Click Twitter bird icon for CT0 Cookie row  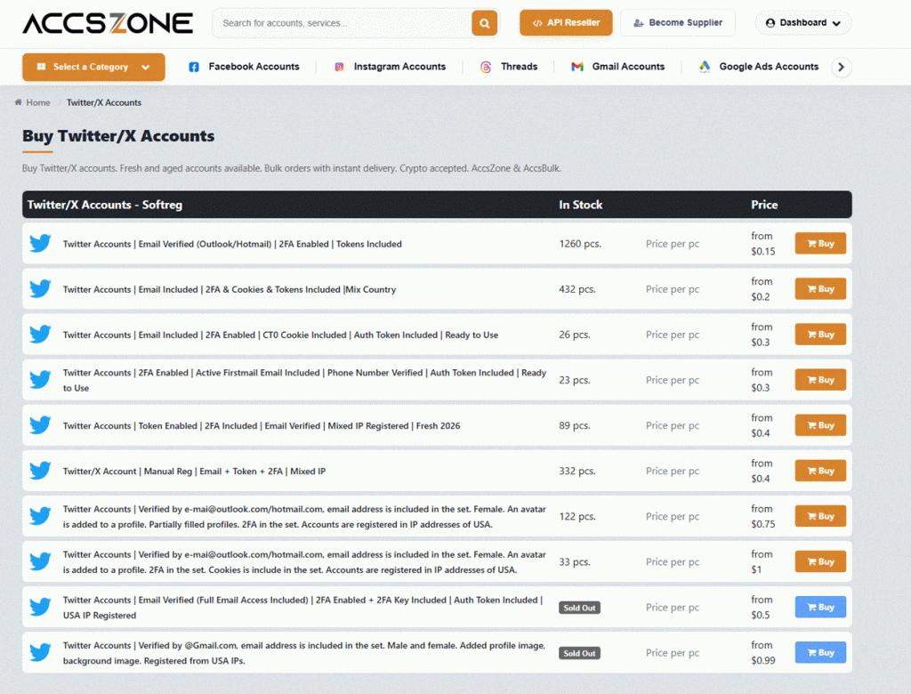click(x=40, y=335)
